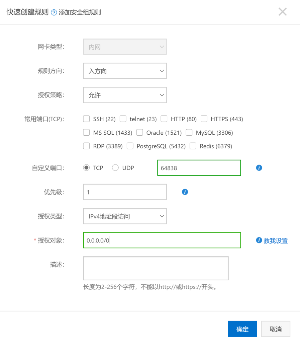
Task: Enable MS SQL (1433) port
Action: 87,132
